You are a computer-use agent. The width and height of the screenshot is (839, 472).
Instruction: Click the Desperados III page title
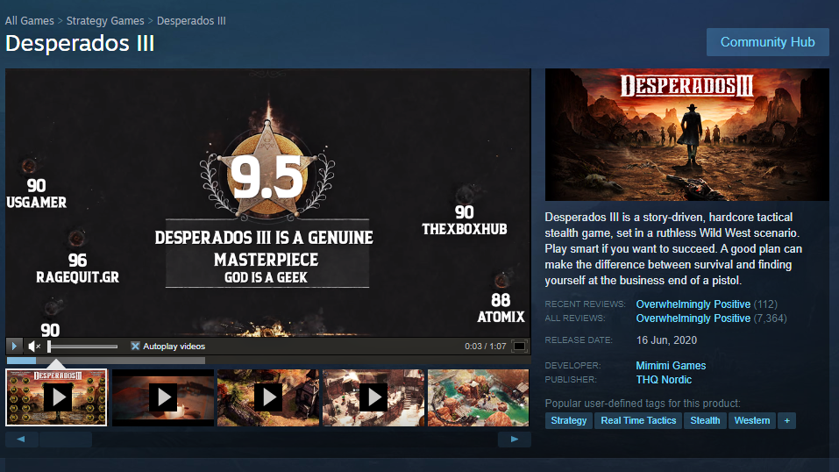click(x=80, y=43)
